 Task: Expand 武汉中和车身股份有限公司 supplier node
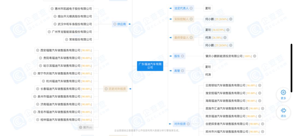pos(55,24)
